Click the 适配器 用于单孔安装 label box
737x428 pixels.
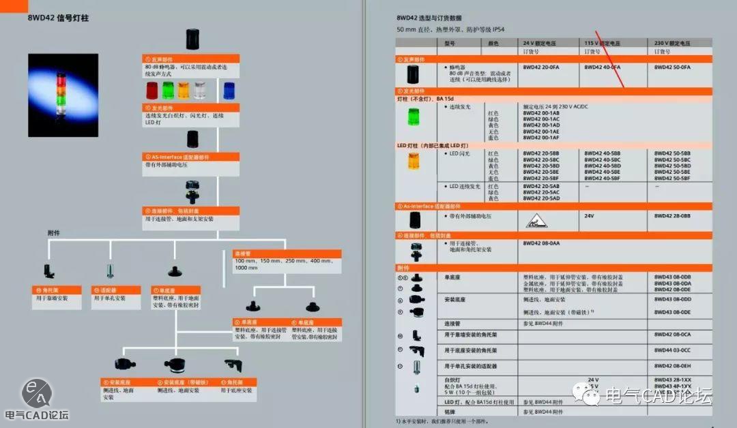coord(115,298)
